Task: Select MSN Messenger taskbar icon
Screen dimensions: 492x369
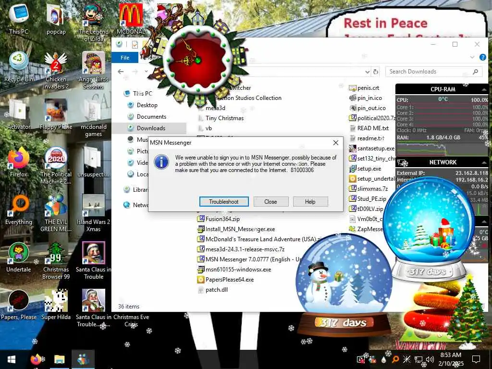Action: point(83,359)
